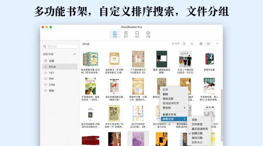The width and height of the screenshot is (263, 146).
Task: Select the checked 创建日期 sort option
Action: point(199,134)
